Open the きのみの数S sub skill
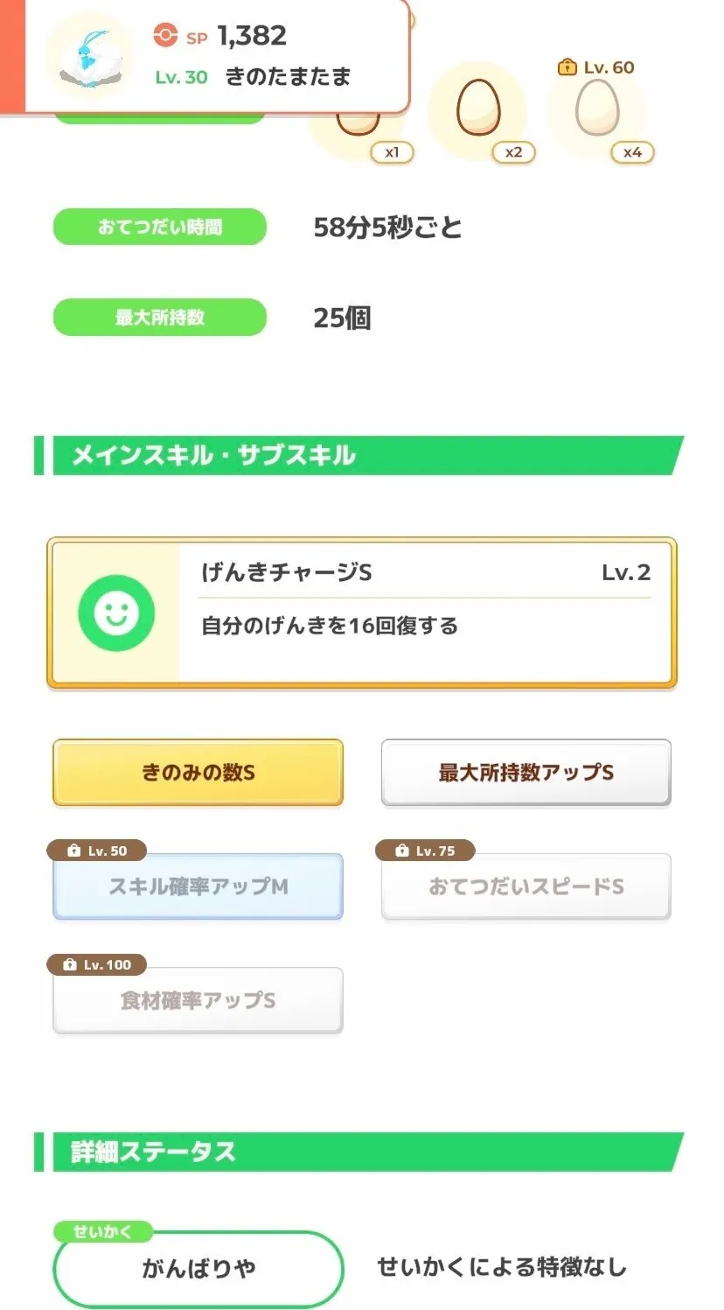The width and height of the screenshot is (724, 1310). 198,773
